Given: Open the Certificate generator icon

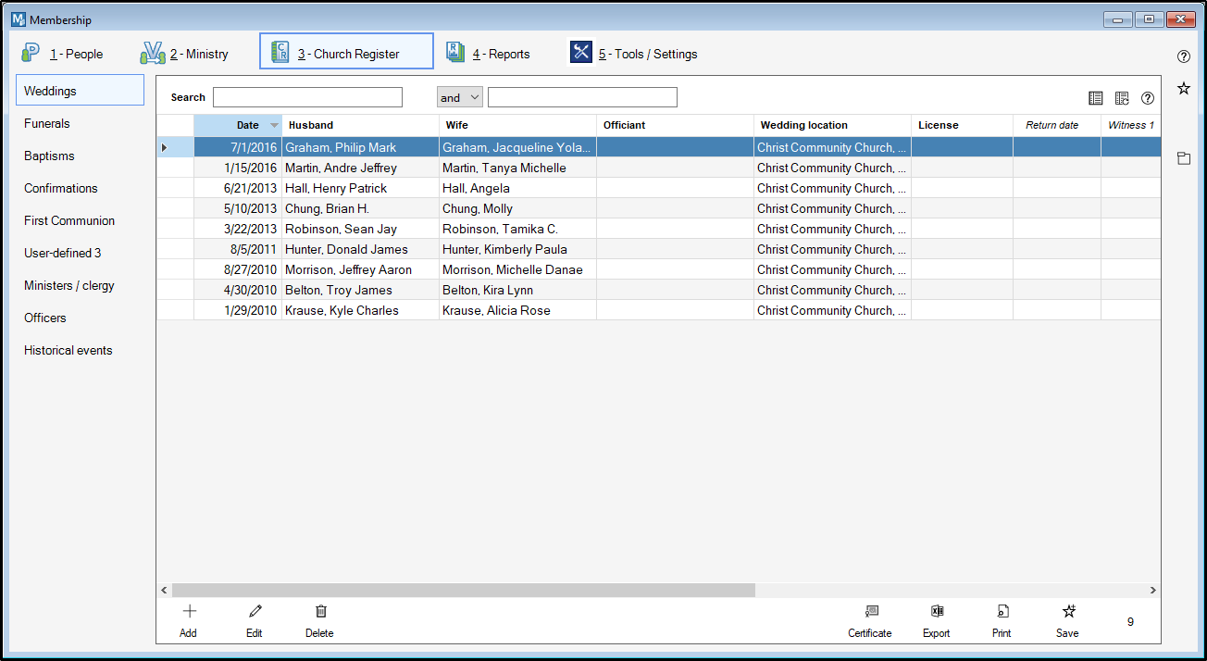Looking at the screenshot, I should [870, 612].
